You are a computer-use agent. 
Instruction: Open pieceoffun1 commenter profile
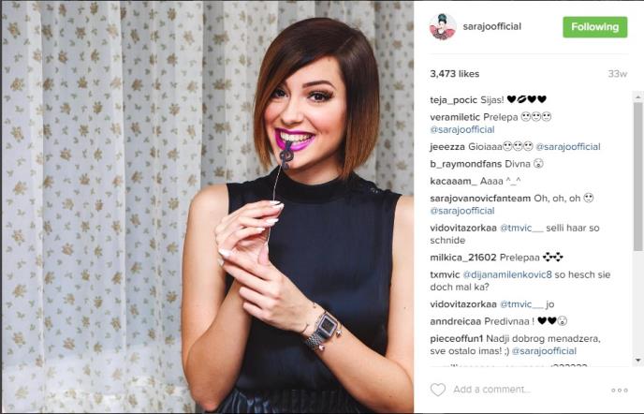pyautogui.click(x=456, y=339)
